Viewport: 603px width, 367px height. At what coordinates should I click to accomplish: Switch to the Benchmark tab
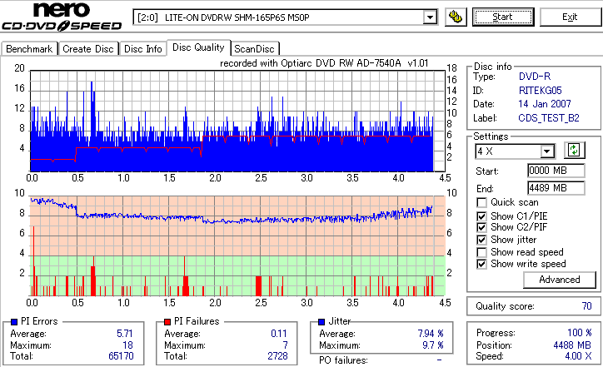pyautogui.click(x=29, y=49)
